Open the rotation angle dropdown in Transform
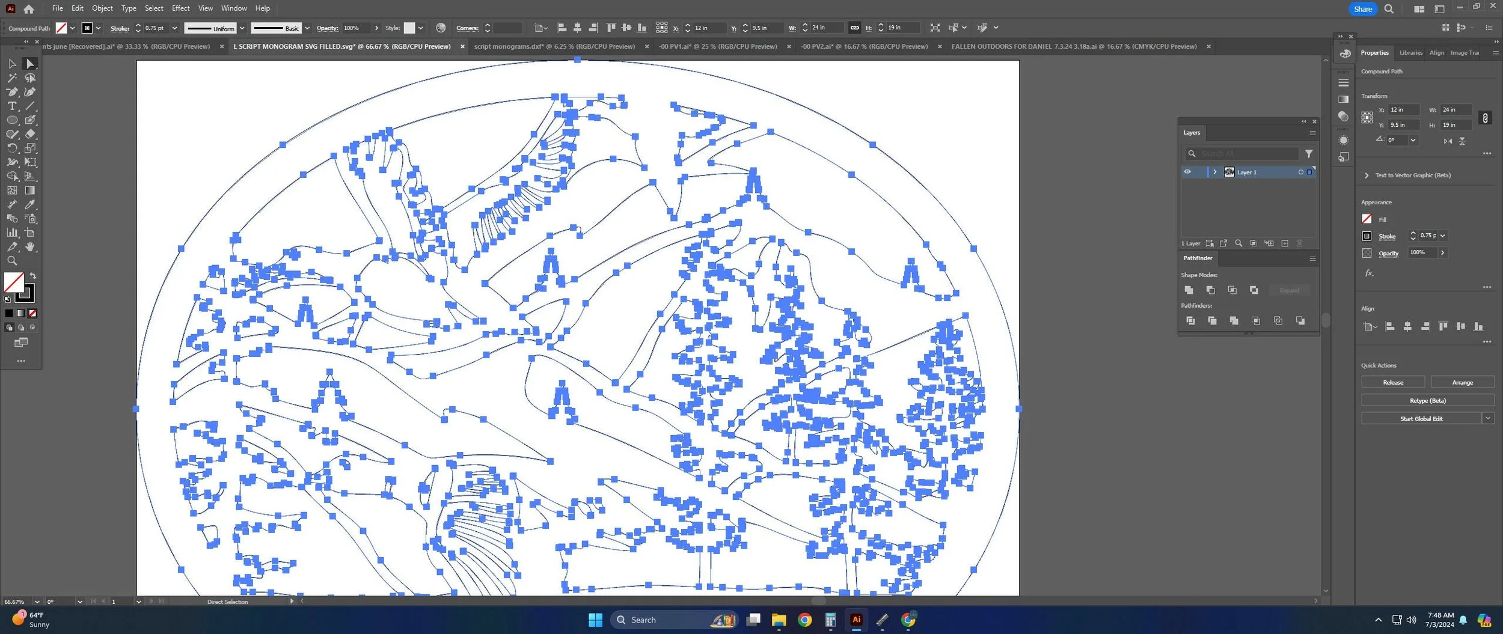The height and width of the screenshot is (634, 1503). tap(1413, 140)
